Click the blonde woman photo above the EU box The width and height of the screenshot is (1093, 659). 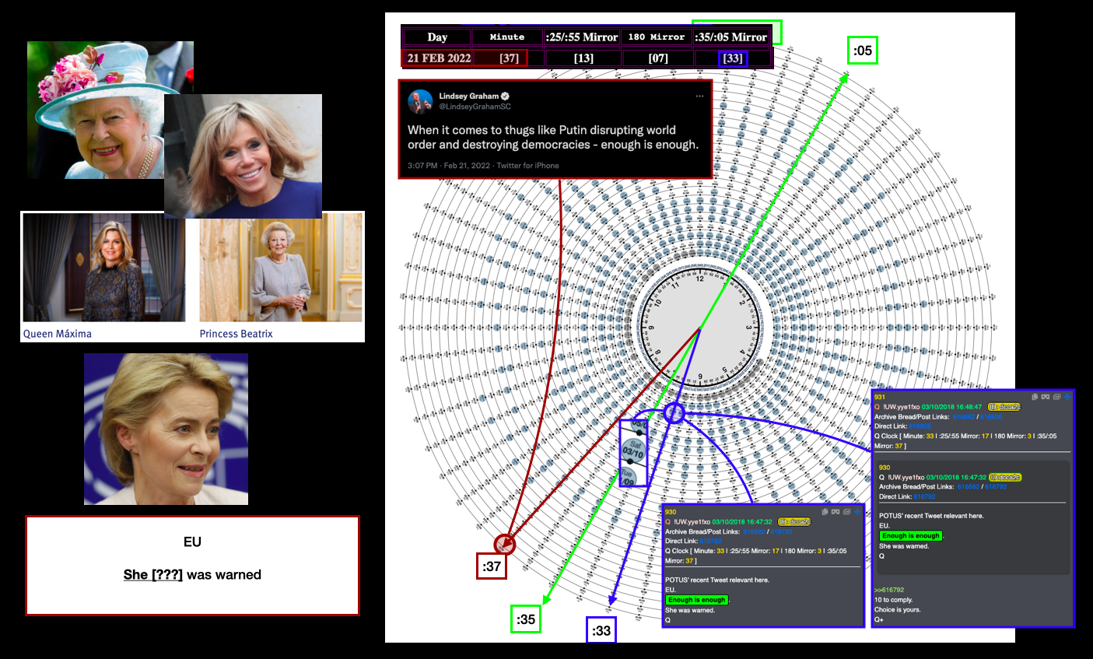[166, 429]
